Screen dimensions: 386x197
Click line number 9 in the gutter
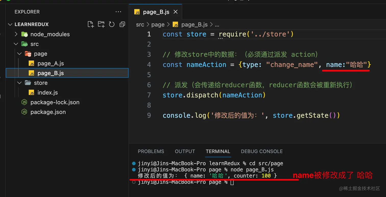click(x=149, y=115)
